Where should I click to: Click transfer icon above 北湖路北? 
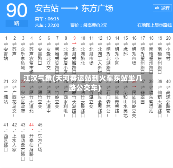(83, 44)
